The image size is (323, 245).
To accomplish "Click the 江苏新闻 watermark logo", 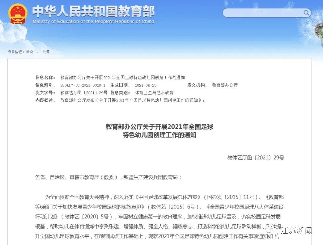I will 290,231.
